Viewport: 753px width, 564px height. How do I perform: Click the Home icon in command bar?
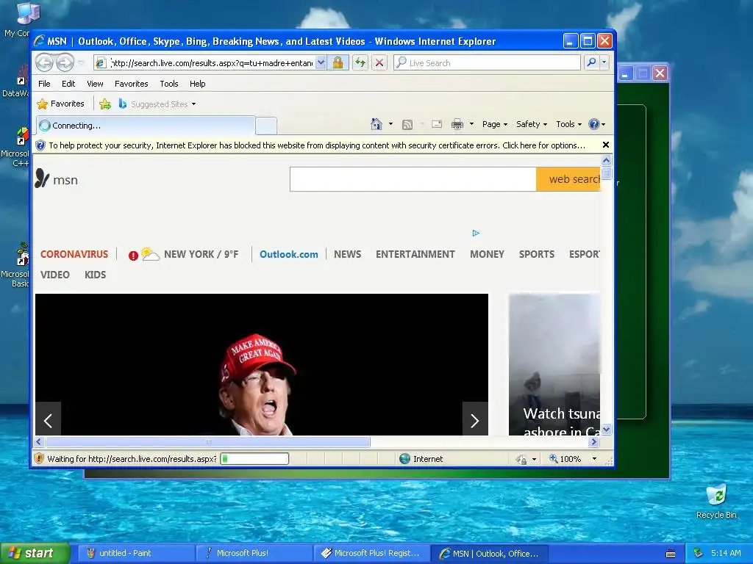[x=376, y=124]
